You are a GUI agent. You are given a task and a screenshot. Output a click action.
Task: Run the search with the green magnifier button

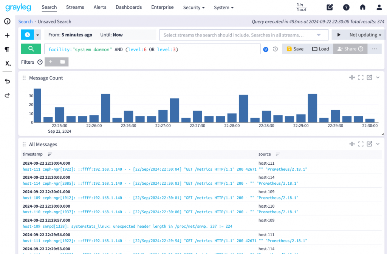point(31,49)
